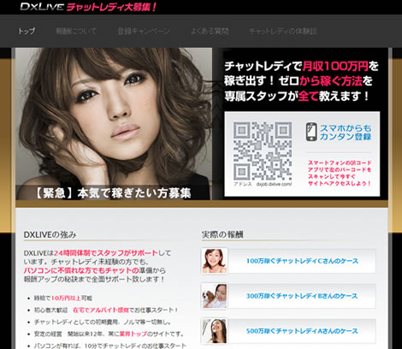Open 300万稼ぐチャットレディBさんのケース link
This screenshot has height=349, width=402.
pyautogui.click(x=302, y=296)
